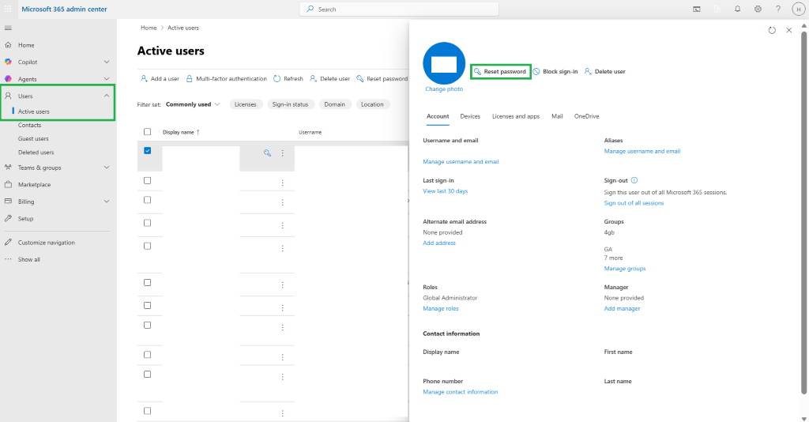
Task: Refresh the user details panel
Action: (x=772, y=31)
